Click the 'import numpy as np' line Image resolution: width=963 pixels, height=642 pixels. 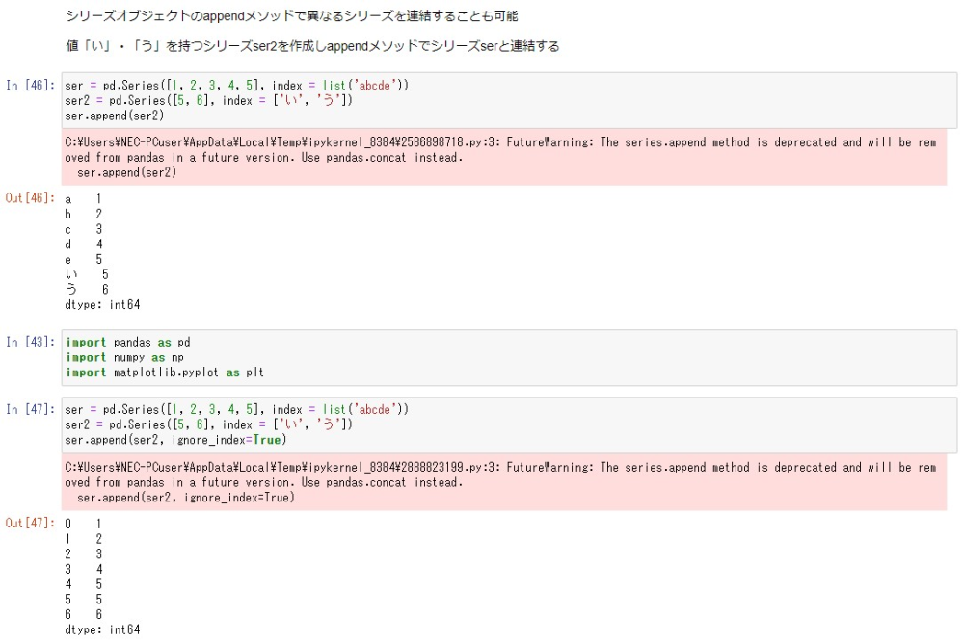124,357
